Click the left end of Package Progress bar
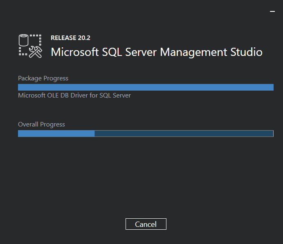The width and height of the screenshot is (283, 244). pyautogui.click(x=20, y=87)
